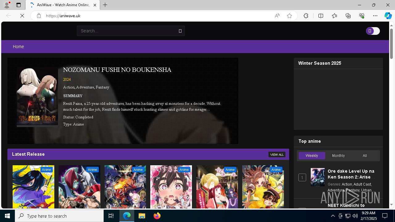The width and height of the screenshot is (395, 222).
Task: Open Ore dake Level Up na Ken link
Action: click(x=351, y=174)
